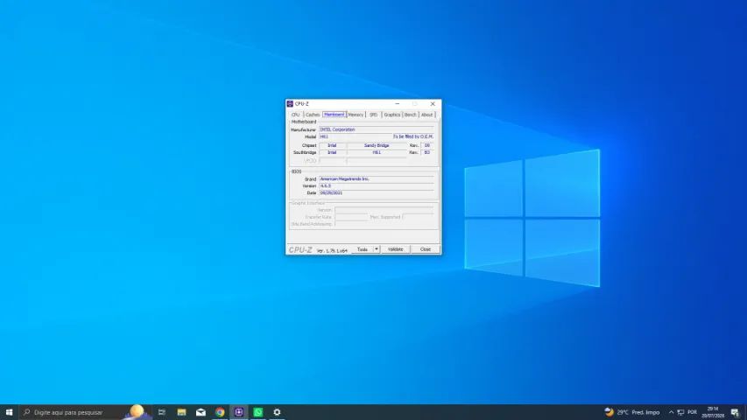The image size is (747, 420).
Task: Open Settings gear on the taskbar
Action: coord(277,412)
